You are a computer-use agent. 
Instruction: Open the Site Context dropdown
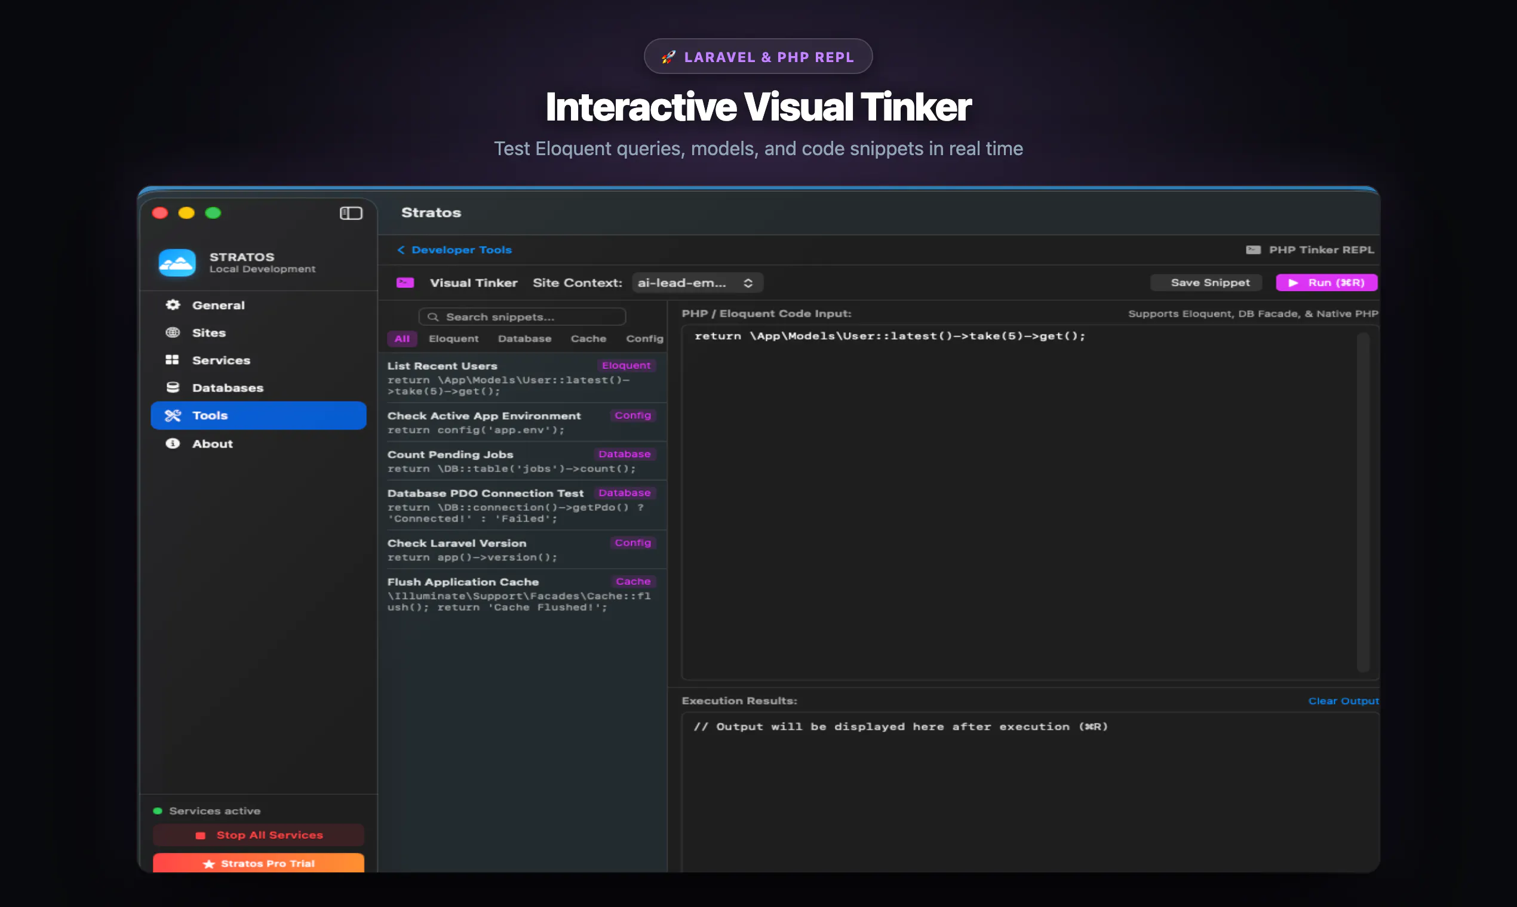click(697, 282)
